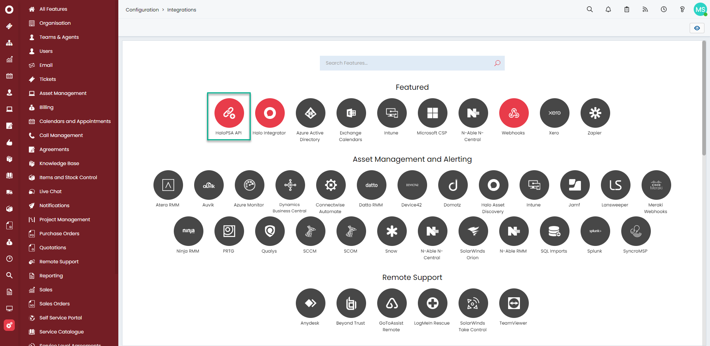Open the Ninja RMM integration

188,231
